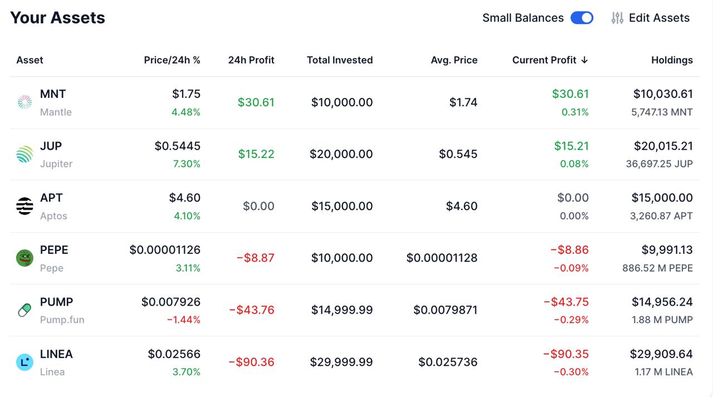The width and height of the screenshot is (713, 397).
Task: Click the Linea token icon
Action: (25, 362)
